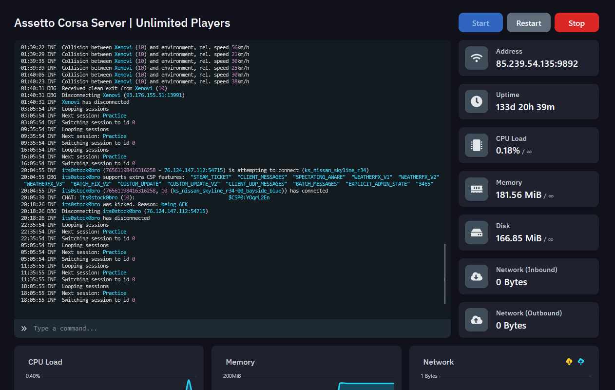Viewport: 615px width, 390px height.
Task: Click the server address 85.239.54.135:9892
Action: pos(537,63)
